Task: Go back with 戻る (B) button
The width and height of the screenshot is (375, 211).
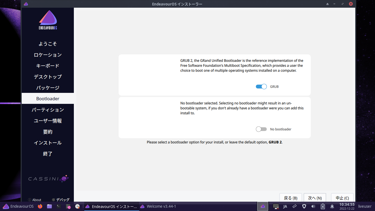Action: (x=291, y=198)
